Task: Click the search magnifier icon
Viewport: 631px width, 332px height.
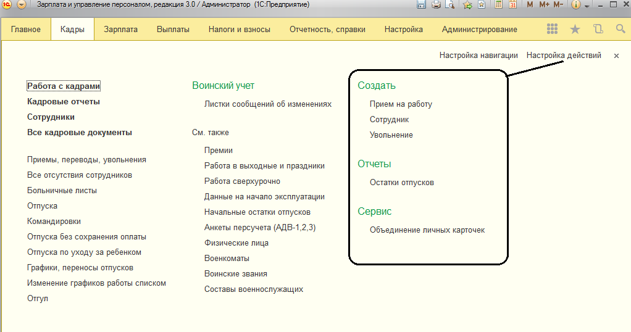Action: pyautogui.click(x=621, y=29)
